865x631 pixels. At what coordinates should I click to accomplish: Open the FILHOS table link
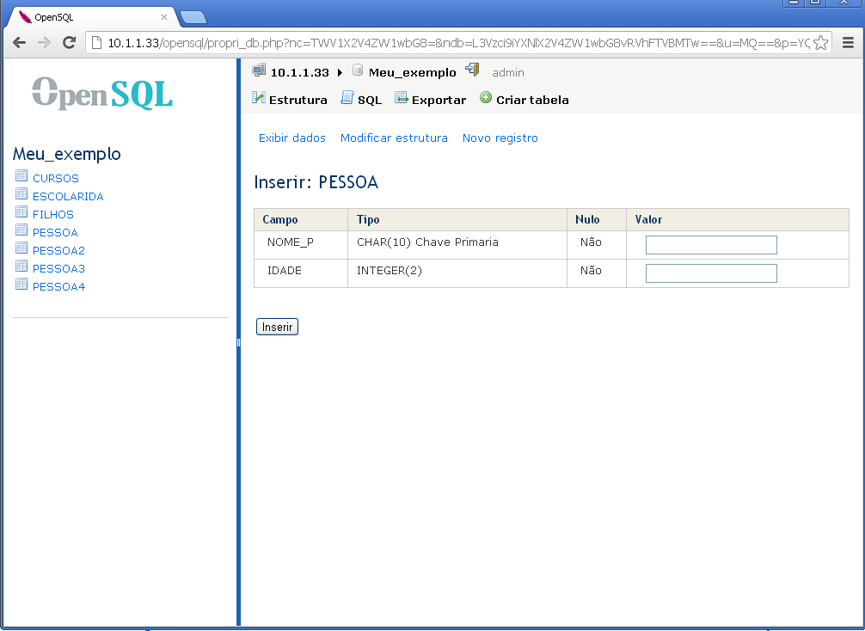[x=53, y=214]
